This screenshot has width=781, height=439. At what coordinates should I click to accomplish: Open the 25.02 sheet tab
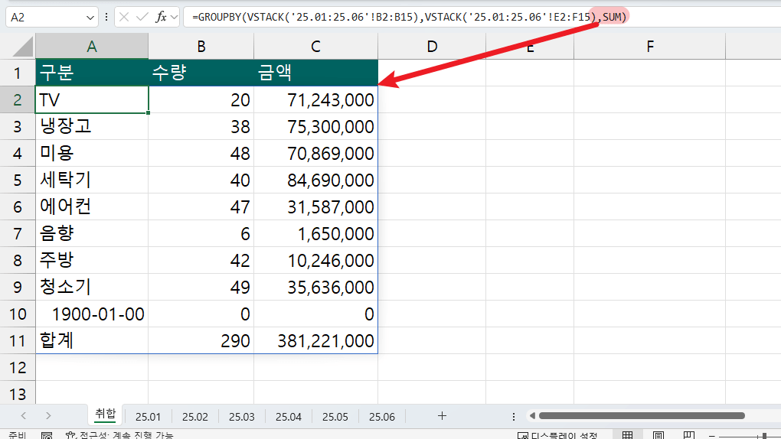click(194, 417)
